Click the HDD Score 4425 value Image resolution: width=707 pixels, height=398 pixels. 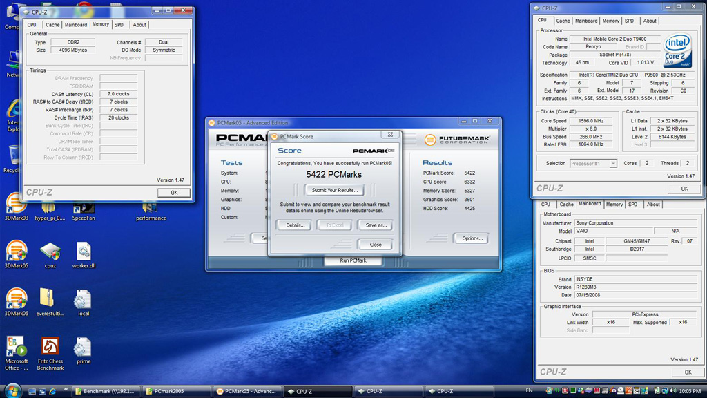point(469,209)
